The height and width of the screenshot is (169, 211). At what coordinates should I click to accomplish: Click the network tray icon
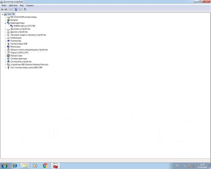[194, 166]
